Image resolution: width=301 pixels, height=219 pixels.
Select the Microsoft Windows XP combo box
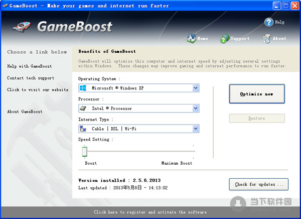click(x=139, y=88)
